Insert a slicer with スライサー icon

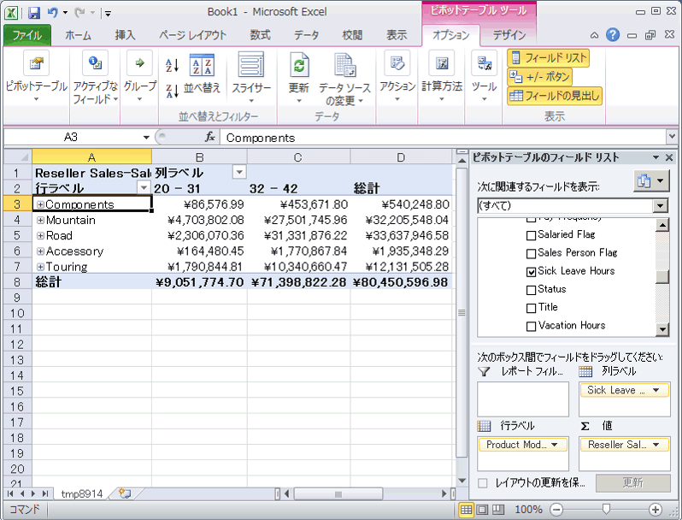click(x=251, y=65)
